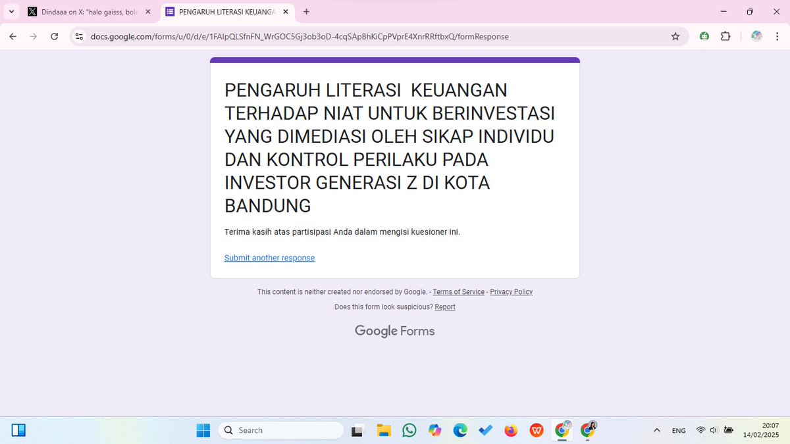The height and width of the screenshot is (444, 790).
Task: Open WPS Office from the taskbar
Action: pyautogui.click(x=537, y=430)
